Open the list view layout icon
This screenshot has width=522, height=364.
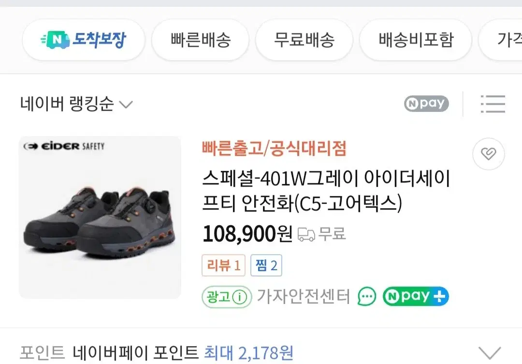click(x=493, y=104)
